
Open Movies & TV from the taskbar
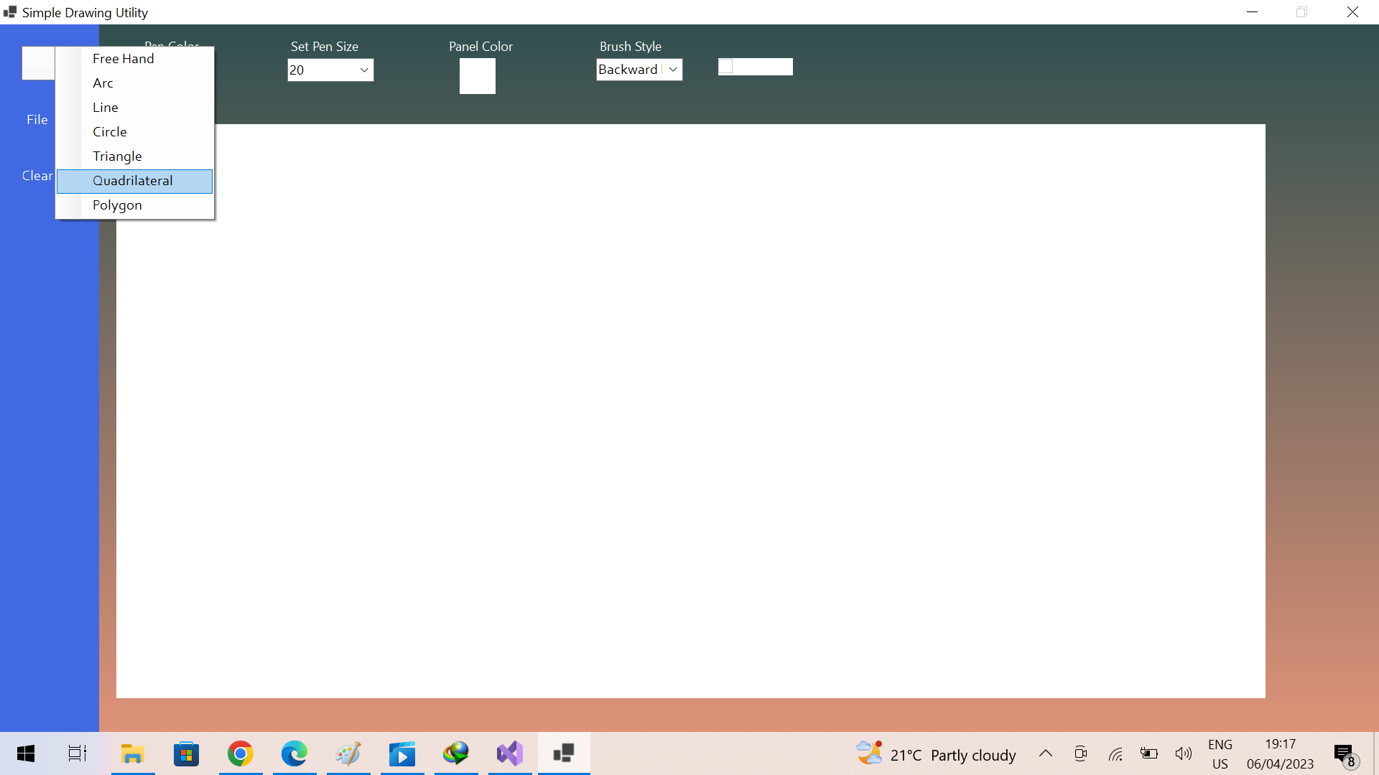[402, 753]
